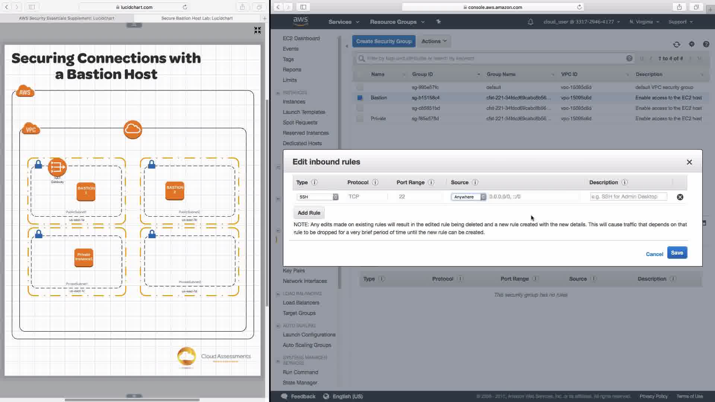Image resolution: width=715 pixels, height=402 pixels.
Task: Click the AWS notifications bell icon
Action: click(x=530, y=22)
